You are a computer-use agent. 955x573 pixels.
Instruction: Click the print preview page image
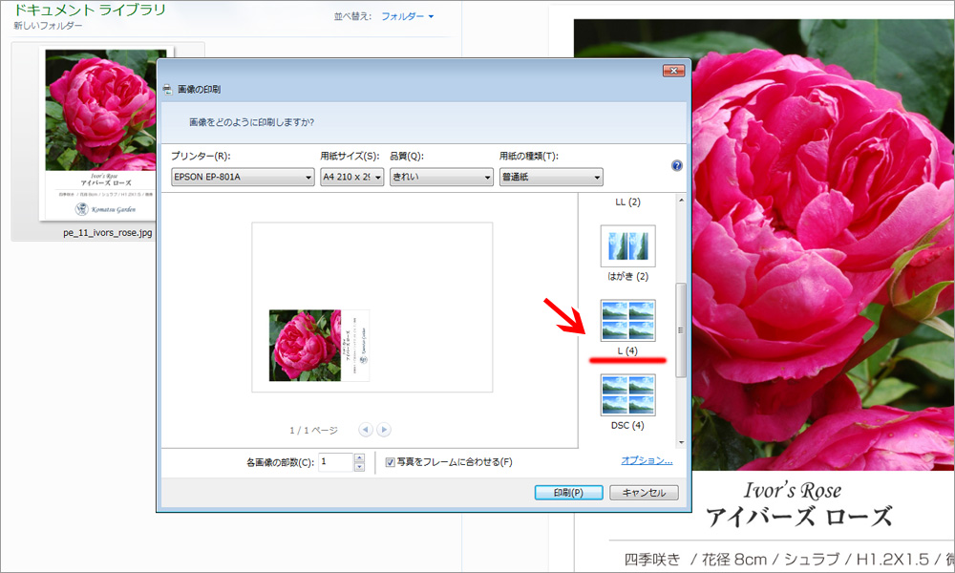[x=372, y=308]
